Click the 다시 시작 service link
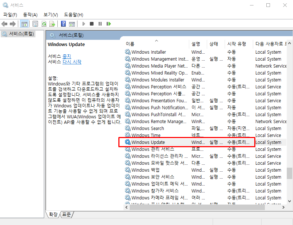This screenshot has height=225, width=293. [72, 62]
